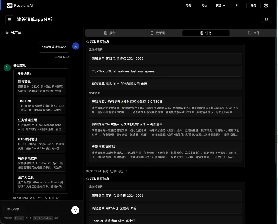Open the 定价 nav item

[204, 5]
